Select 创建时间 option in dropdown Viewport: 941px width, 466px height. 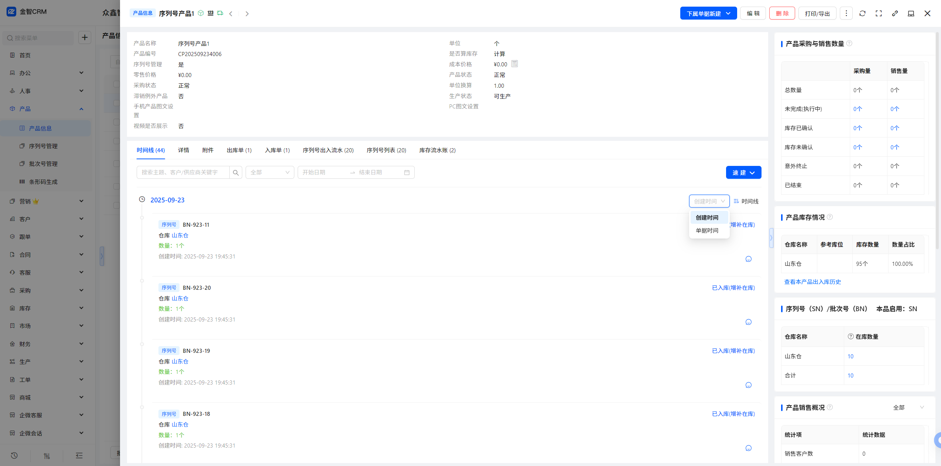point(707,218)
